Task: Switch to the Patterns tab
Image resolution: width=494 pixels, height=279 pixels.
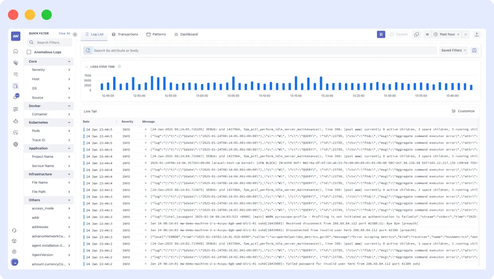Action: click(156, 34)
